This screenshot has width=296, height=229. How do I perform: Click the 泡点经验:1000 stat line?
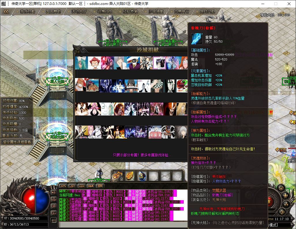(14, 113)
